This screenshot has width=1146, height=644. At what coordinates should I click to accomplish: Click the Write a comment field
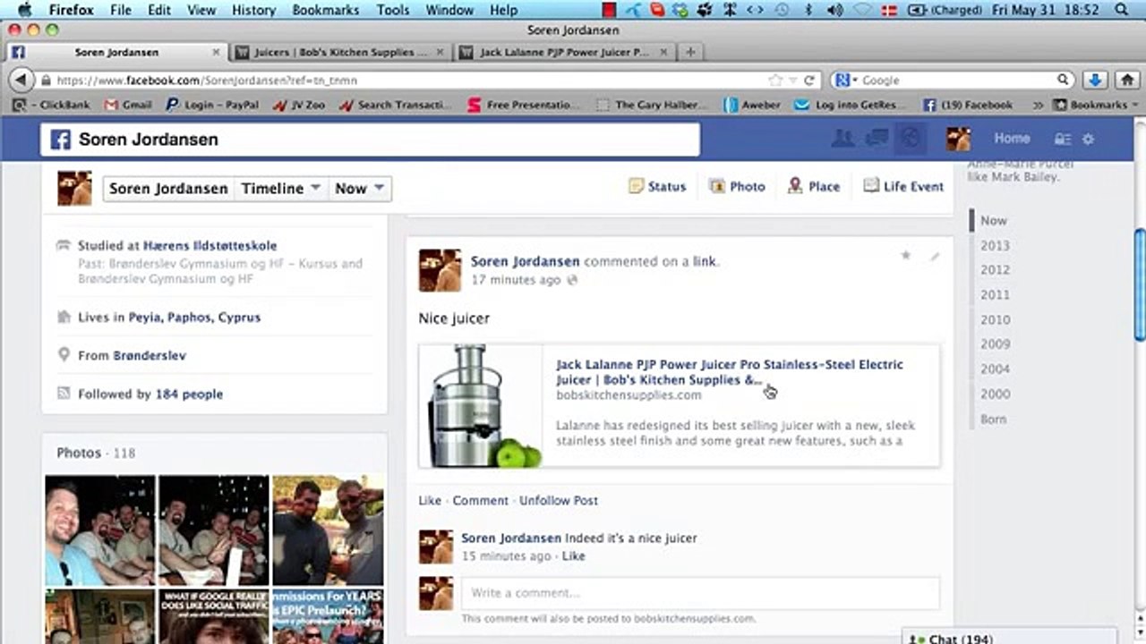[700, 593]
